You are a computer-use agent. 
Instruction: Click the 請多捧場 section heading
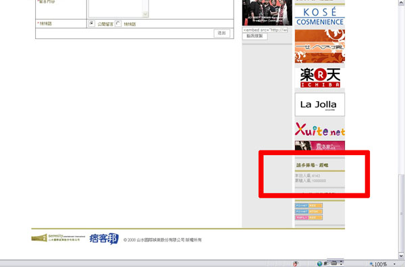click(x=312, y=165)
